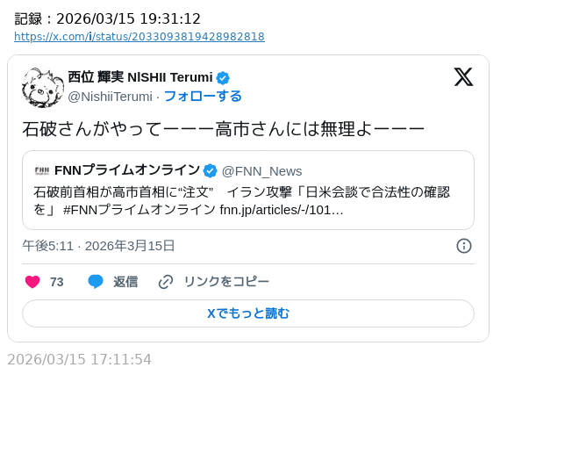The height and width of the screenshot is (461, 579).
Task: Click the 西位 輝実 NISHII Terumi display name
Action: pos(140,77)
